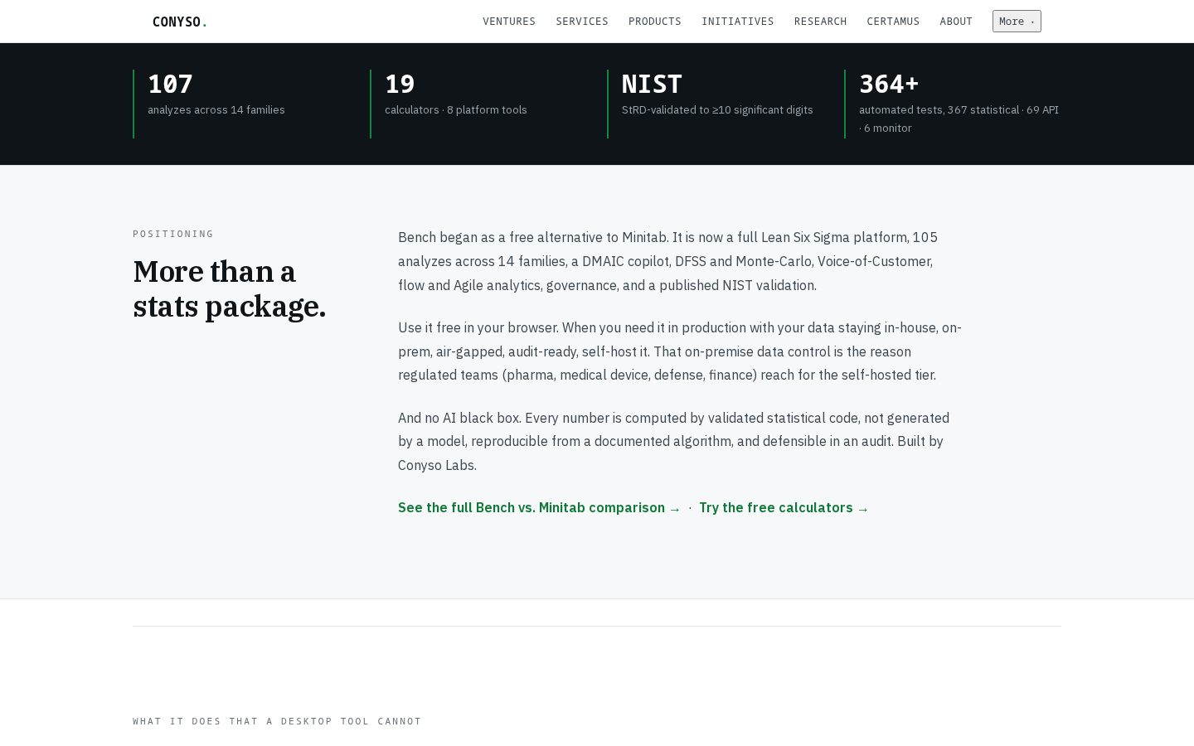Click the NIST stat heading

[x=652, y=85]
